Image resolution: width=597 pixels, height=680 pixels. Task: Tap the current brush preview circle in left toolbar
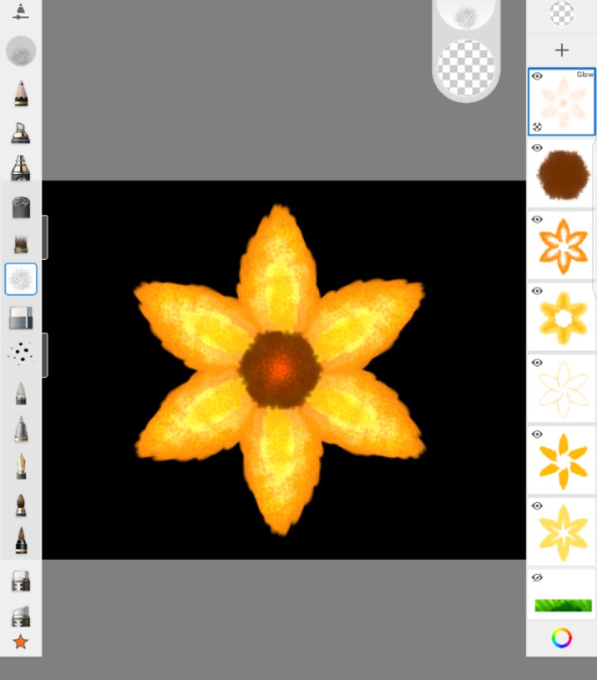(21, 52)
